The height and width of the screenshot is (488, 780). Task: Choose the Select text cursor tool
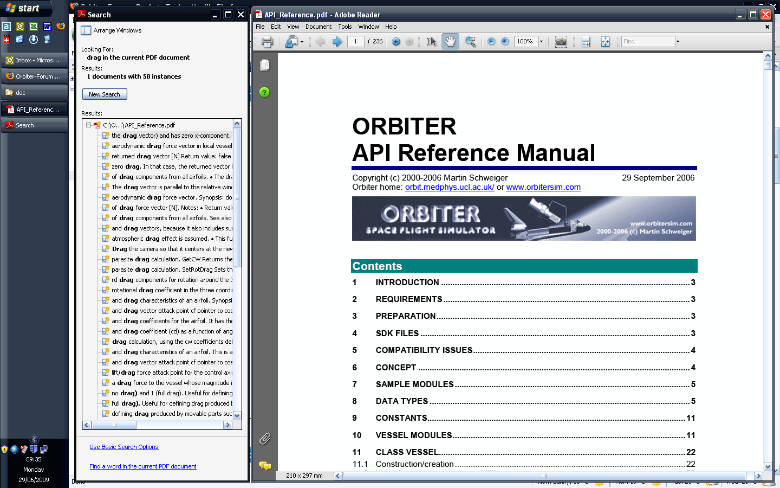click(x=431, y=42)
